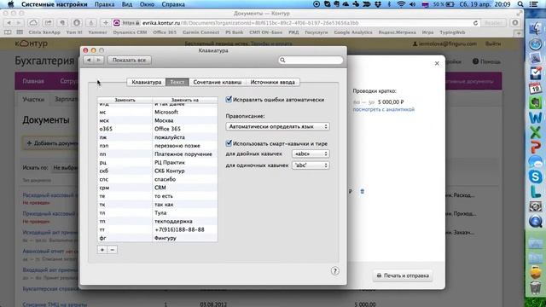
Task: Remove selected replacement with minus button
Action: click(112, 250)
